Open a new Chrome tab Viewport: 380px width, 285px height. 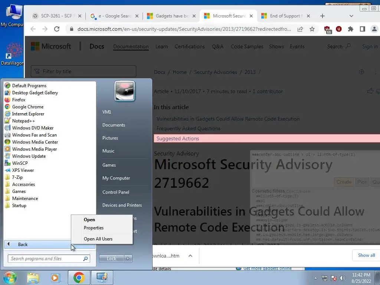[322, 16]
